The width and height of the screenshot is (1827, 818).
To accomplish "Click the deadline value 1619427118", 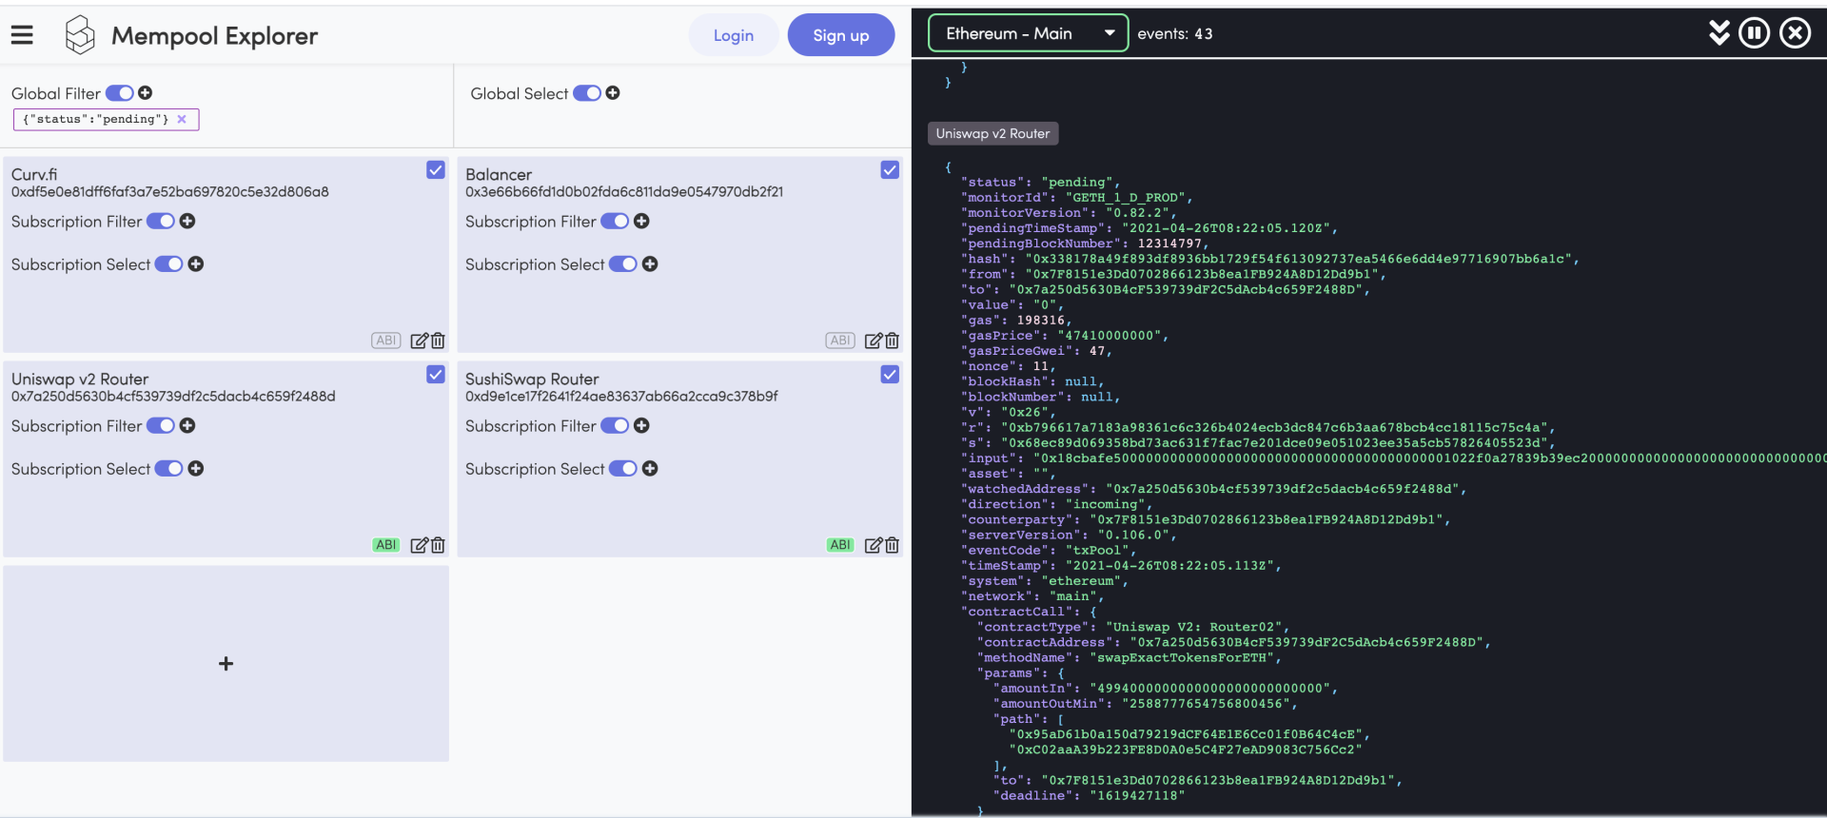I will point(1137,796).
